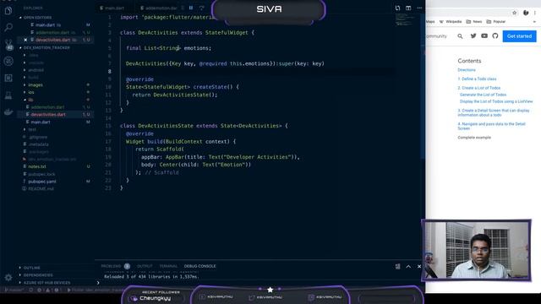This screenshot has width=541, height=304.
Task: Open main.dart under the lib folder
Action: tap(41, 122)
